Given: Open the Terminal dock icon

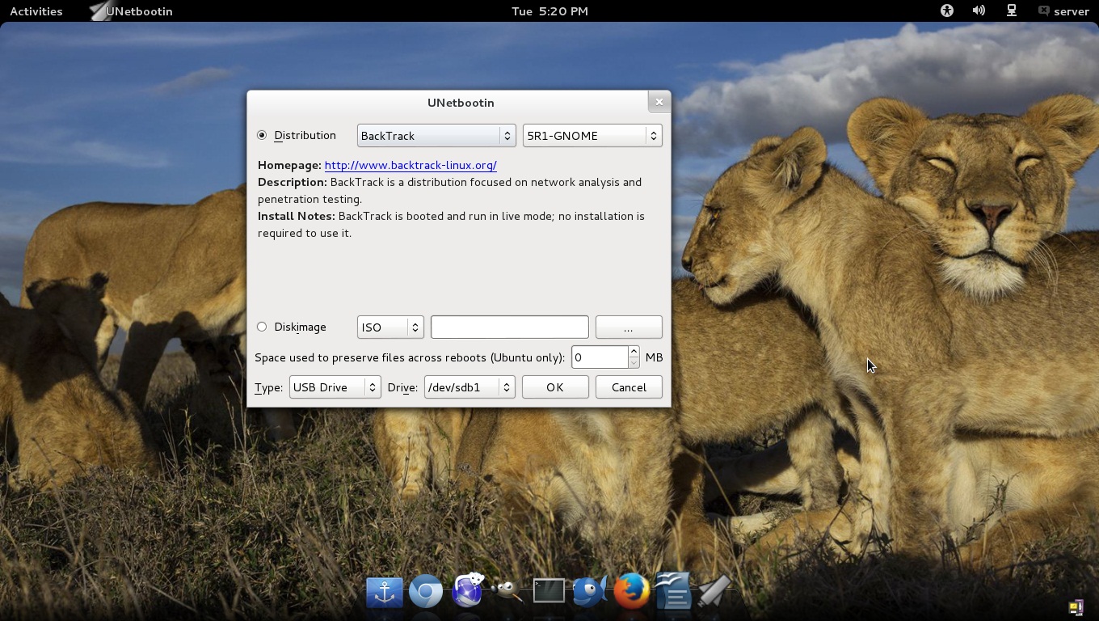Looking at the screenshot, I should 549,591.
